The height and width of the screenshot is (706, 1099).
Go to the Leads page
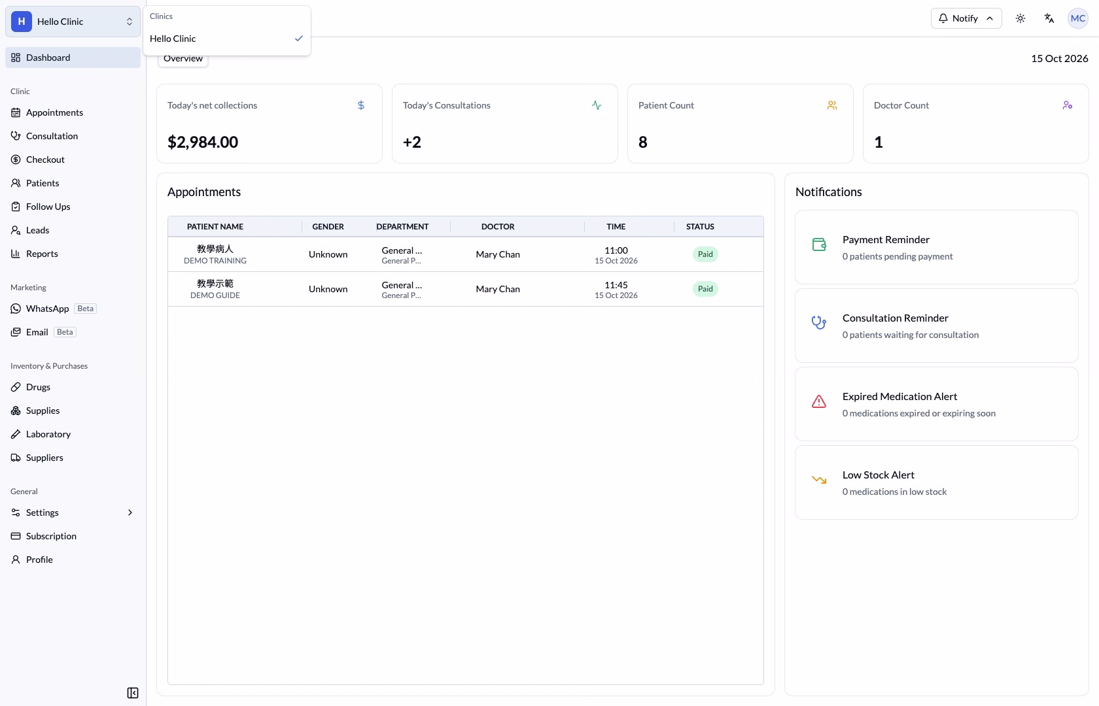coord(73,230)
